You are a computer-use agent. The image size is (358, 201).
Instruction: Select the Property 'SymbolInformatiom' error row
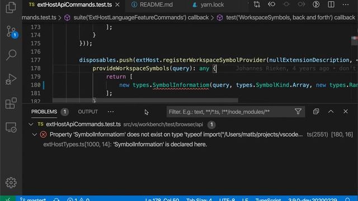[x=190, y=135]
